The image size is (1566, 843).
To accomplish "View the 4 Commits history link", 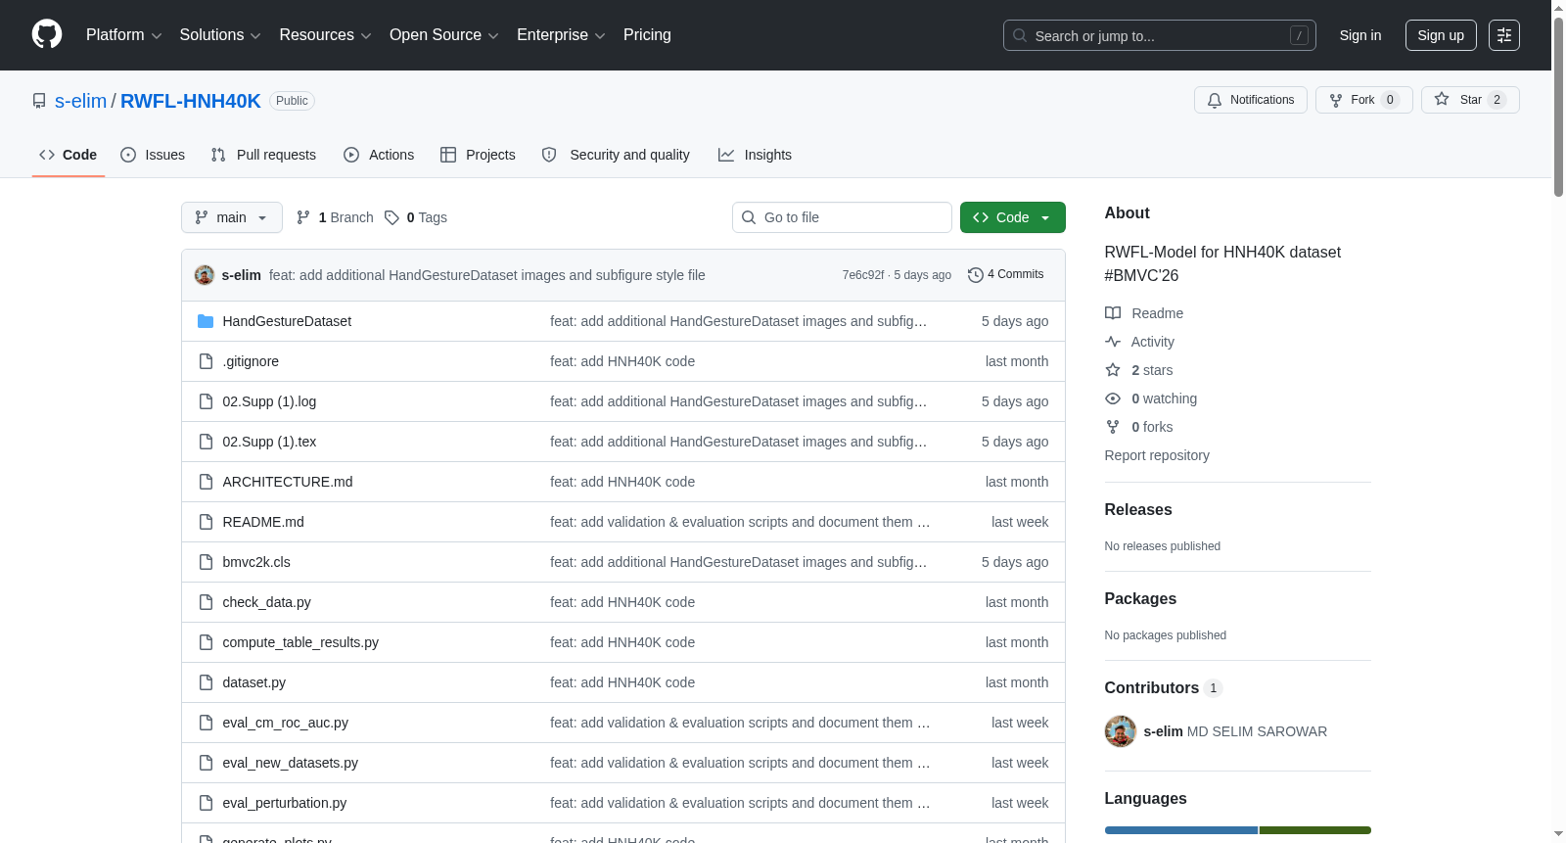I will tap(1006, 275).
